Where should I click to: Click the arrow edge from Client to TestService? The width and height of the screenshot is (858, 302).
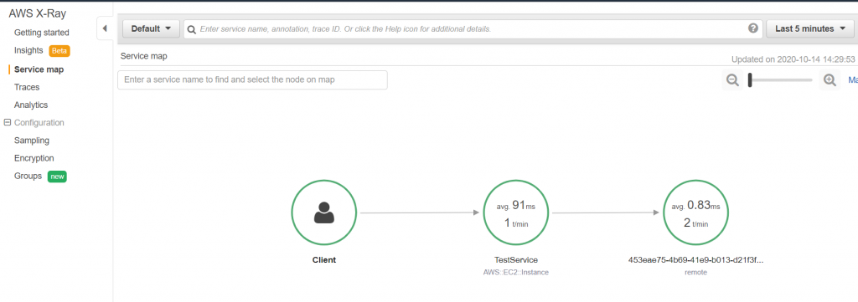421,212
